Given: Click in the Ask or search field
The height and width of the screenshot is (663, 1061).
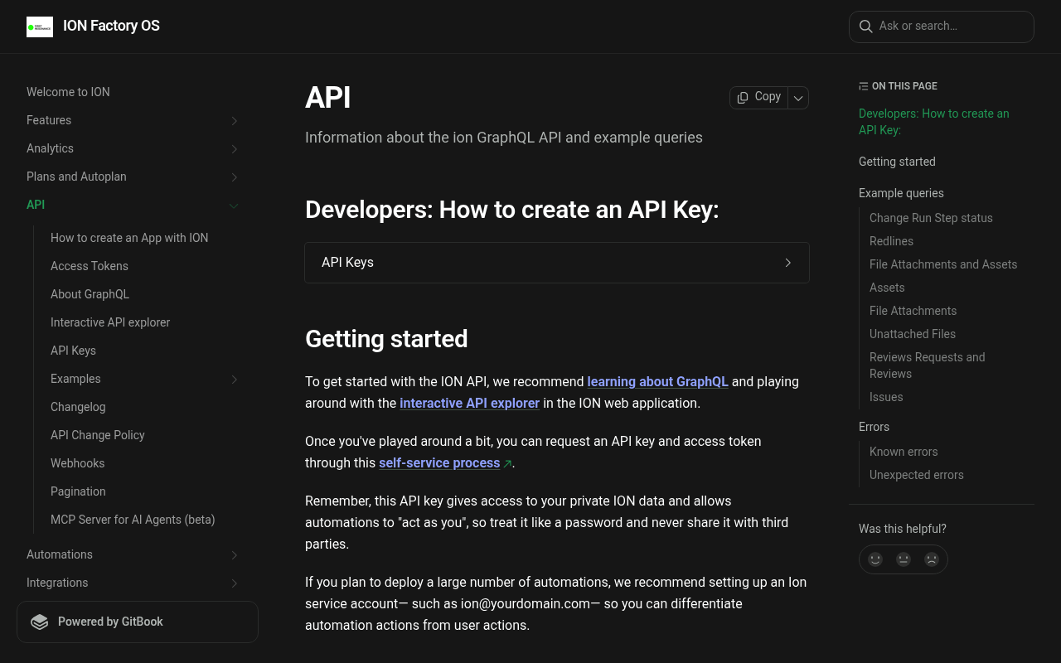Looking at the screenshot, I should tap(942, 27).
